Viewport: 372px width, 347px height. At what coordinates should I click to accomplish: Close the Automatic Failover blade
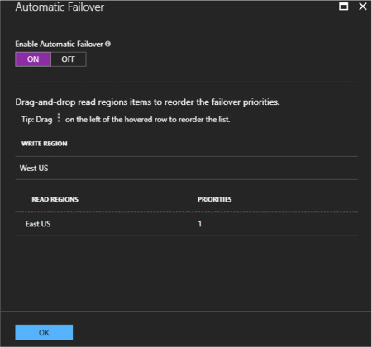[x=363, y=7]
